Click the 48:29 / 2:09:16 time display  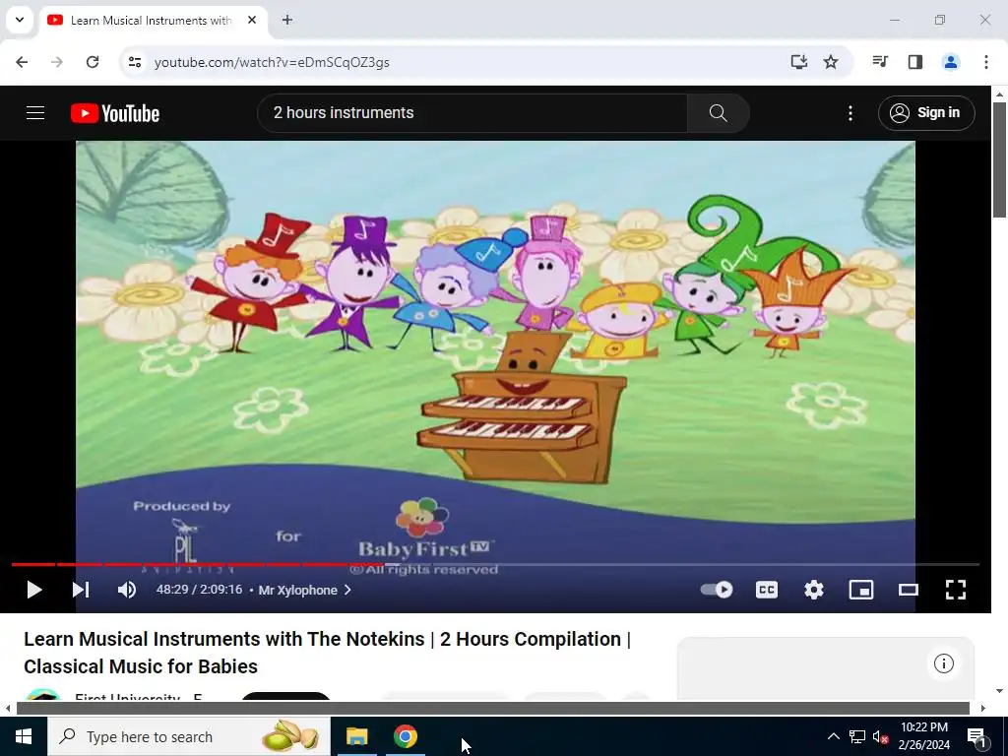199,590
